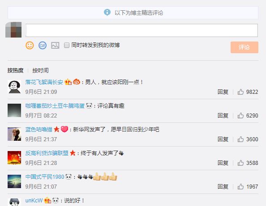This screenshot has width=266, height=206.
Task: Open 反高利贷诈骗联盟 user profile
Action: coord(47,153)
